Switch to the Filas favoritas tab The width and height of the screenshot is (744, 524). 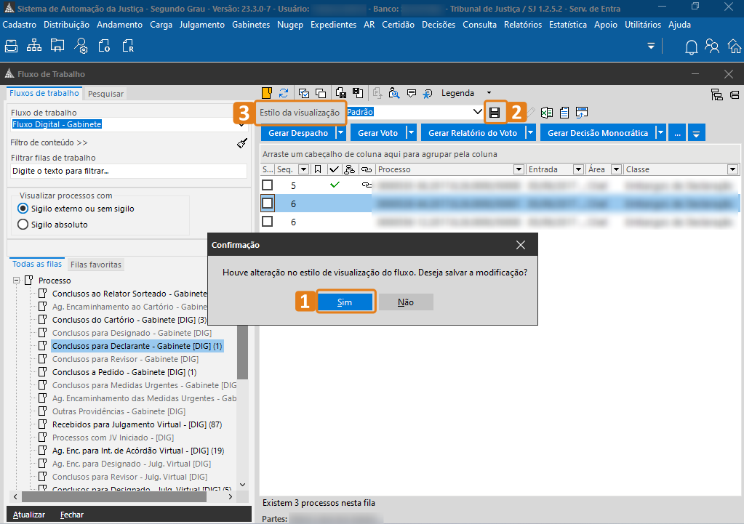coord(96,265)
